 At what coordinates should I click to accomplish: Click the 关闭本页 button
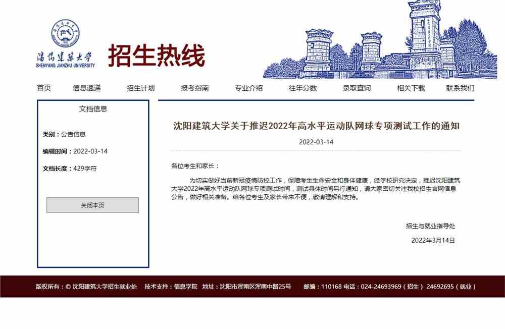pos(93,205)
